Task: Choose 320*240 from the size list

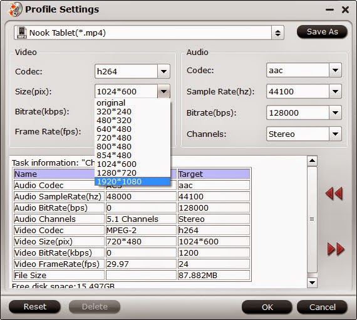Action: (x=133, y=112)
